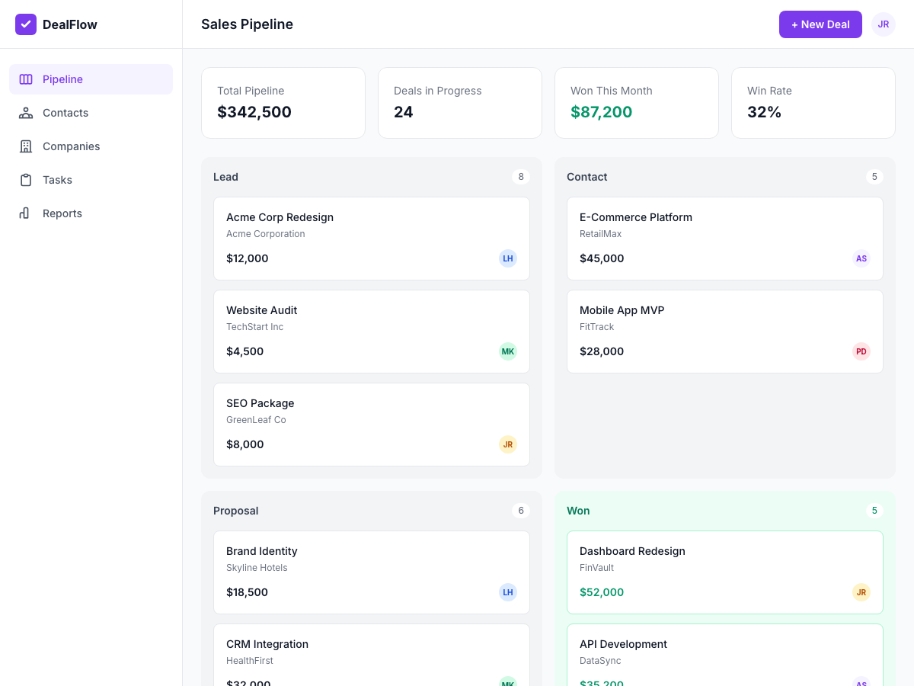
Task: Click the Won This Month card
Action: (637, 103)
